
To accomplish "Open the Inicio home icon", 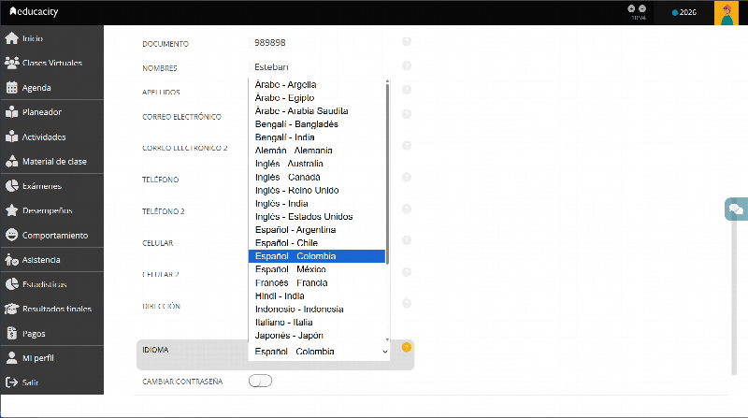I will pyautogui.click(x=11, y=38).
